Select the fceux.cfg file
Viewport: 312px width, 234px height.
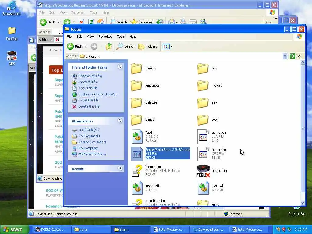[x=212, y=154]
